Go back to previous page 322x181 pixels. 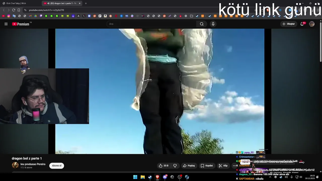[4, 10]
